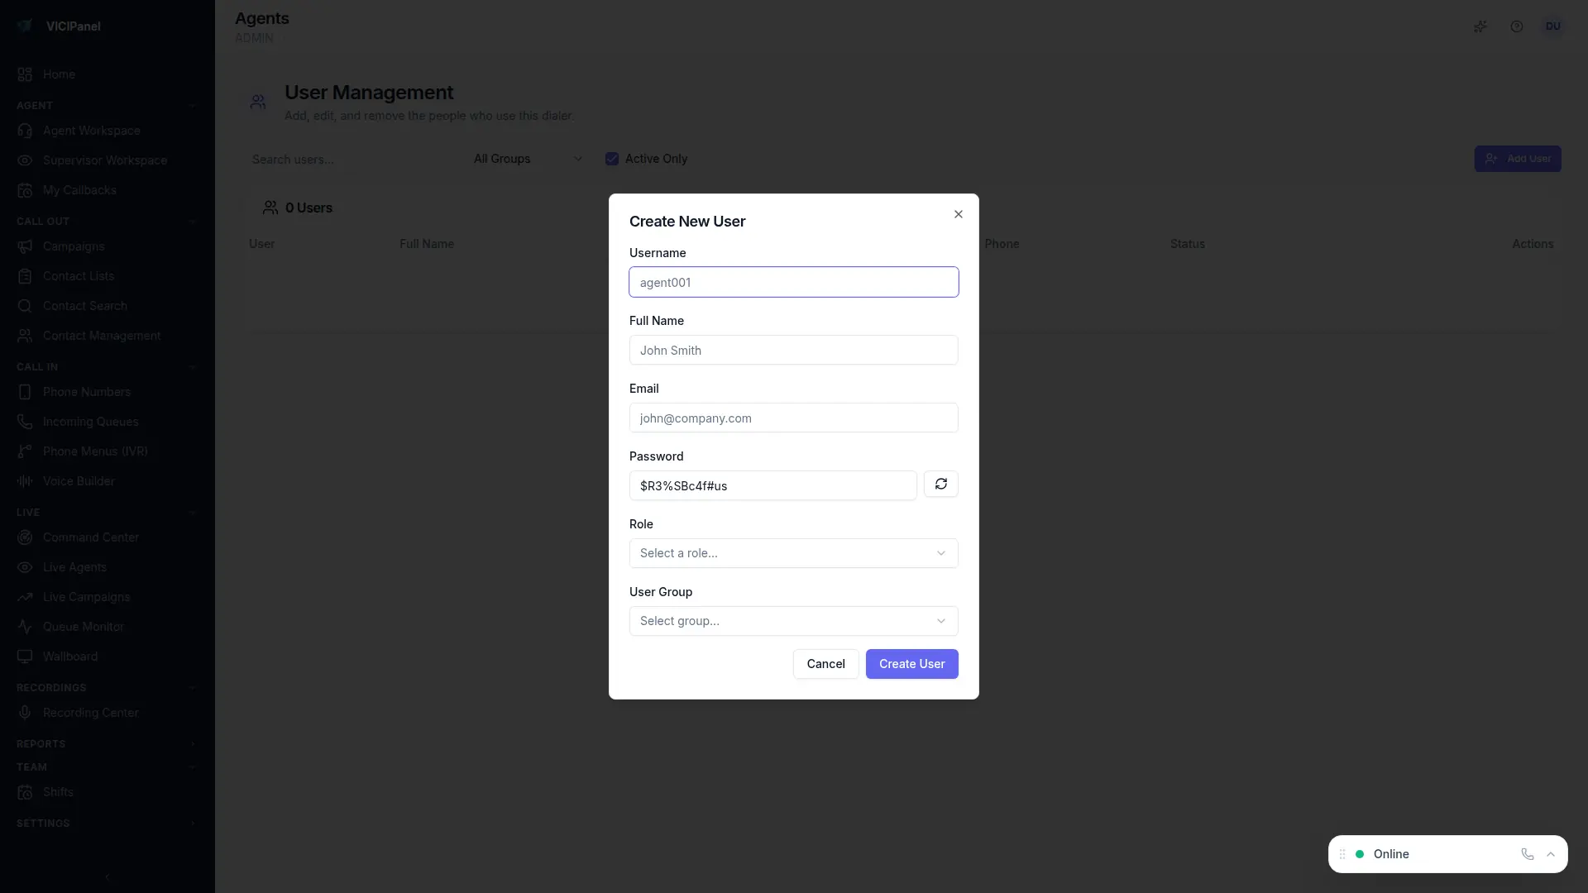Select the Queue Monitor icon
Screen dimensions: 1588x893
pyautogui.click(x=25, y=627)
